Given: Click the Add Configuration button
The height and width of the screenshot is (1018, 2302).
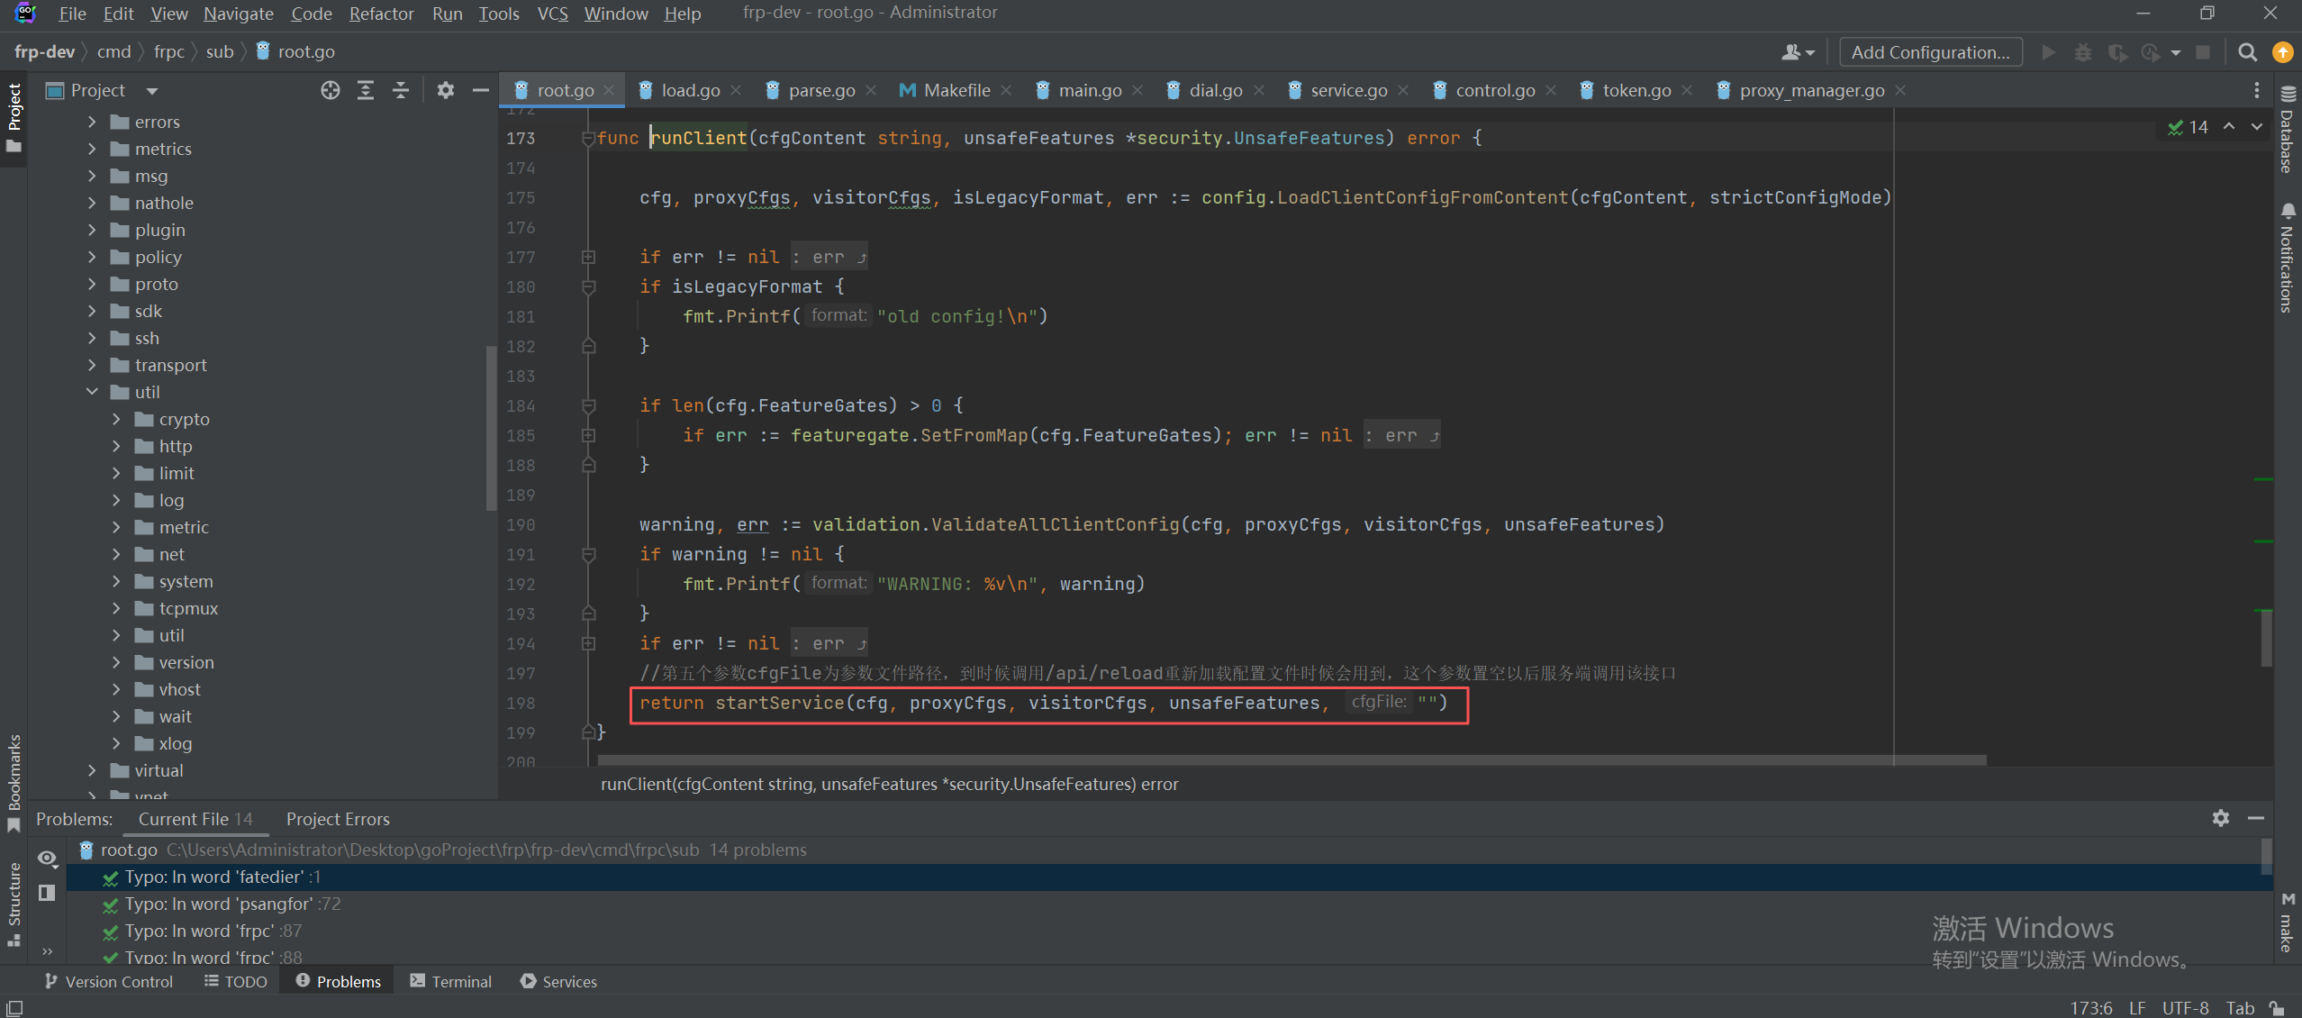Looking at the screenshot, I should click(x=1930, y=52).
